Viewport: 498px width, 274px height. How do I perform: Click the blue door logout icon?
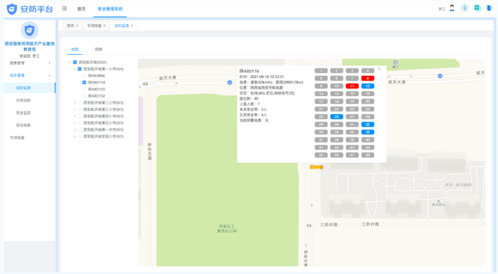(490, 8)
